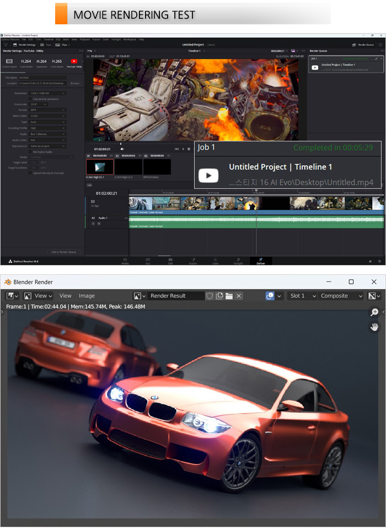Open the Resolution dropdown
The height and width of the screenshot is (529, 386).
47,93
